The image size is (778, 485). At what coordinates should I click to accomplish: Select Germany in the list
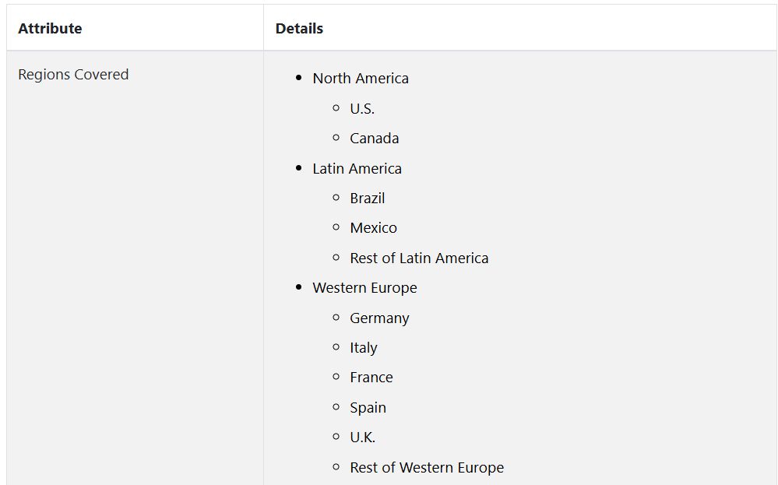point(379,318)
